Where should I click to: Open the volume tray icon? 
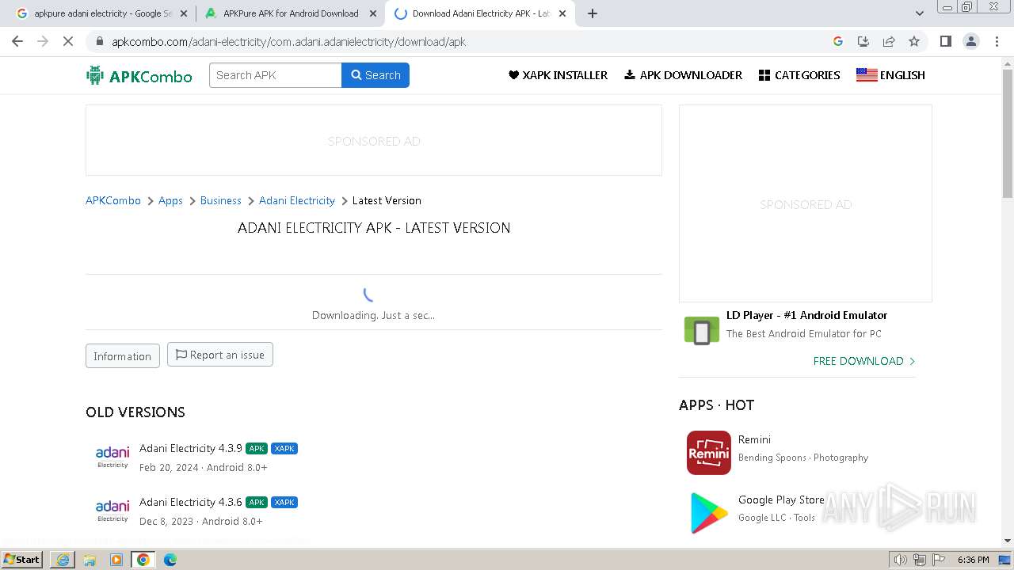[901, 560]
